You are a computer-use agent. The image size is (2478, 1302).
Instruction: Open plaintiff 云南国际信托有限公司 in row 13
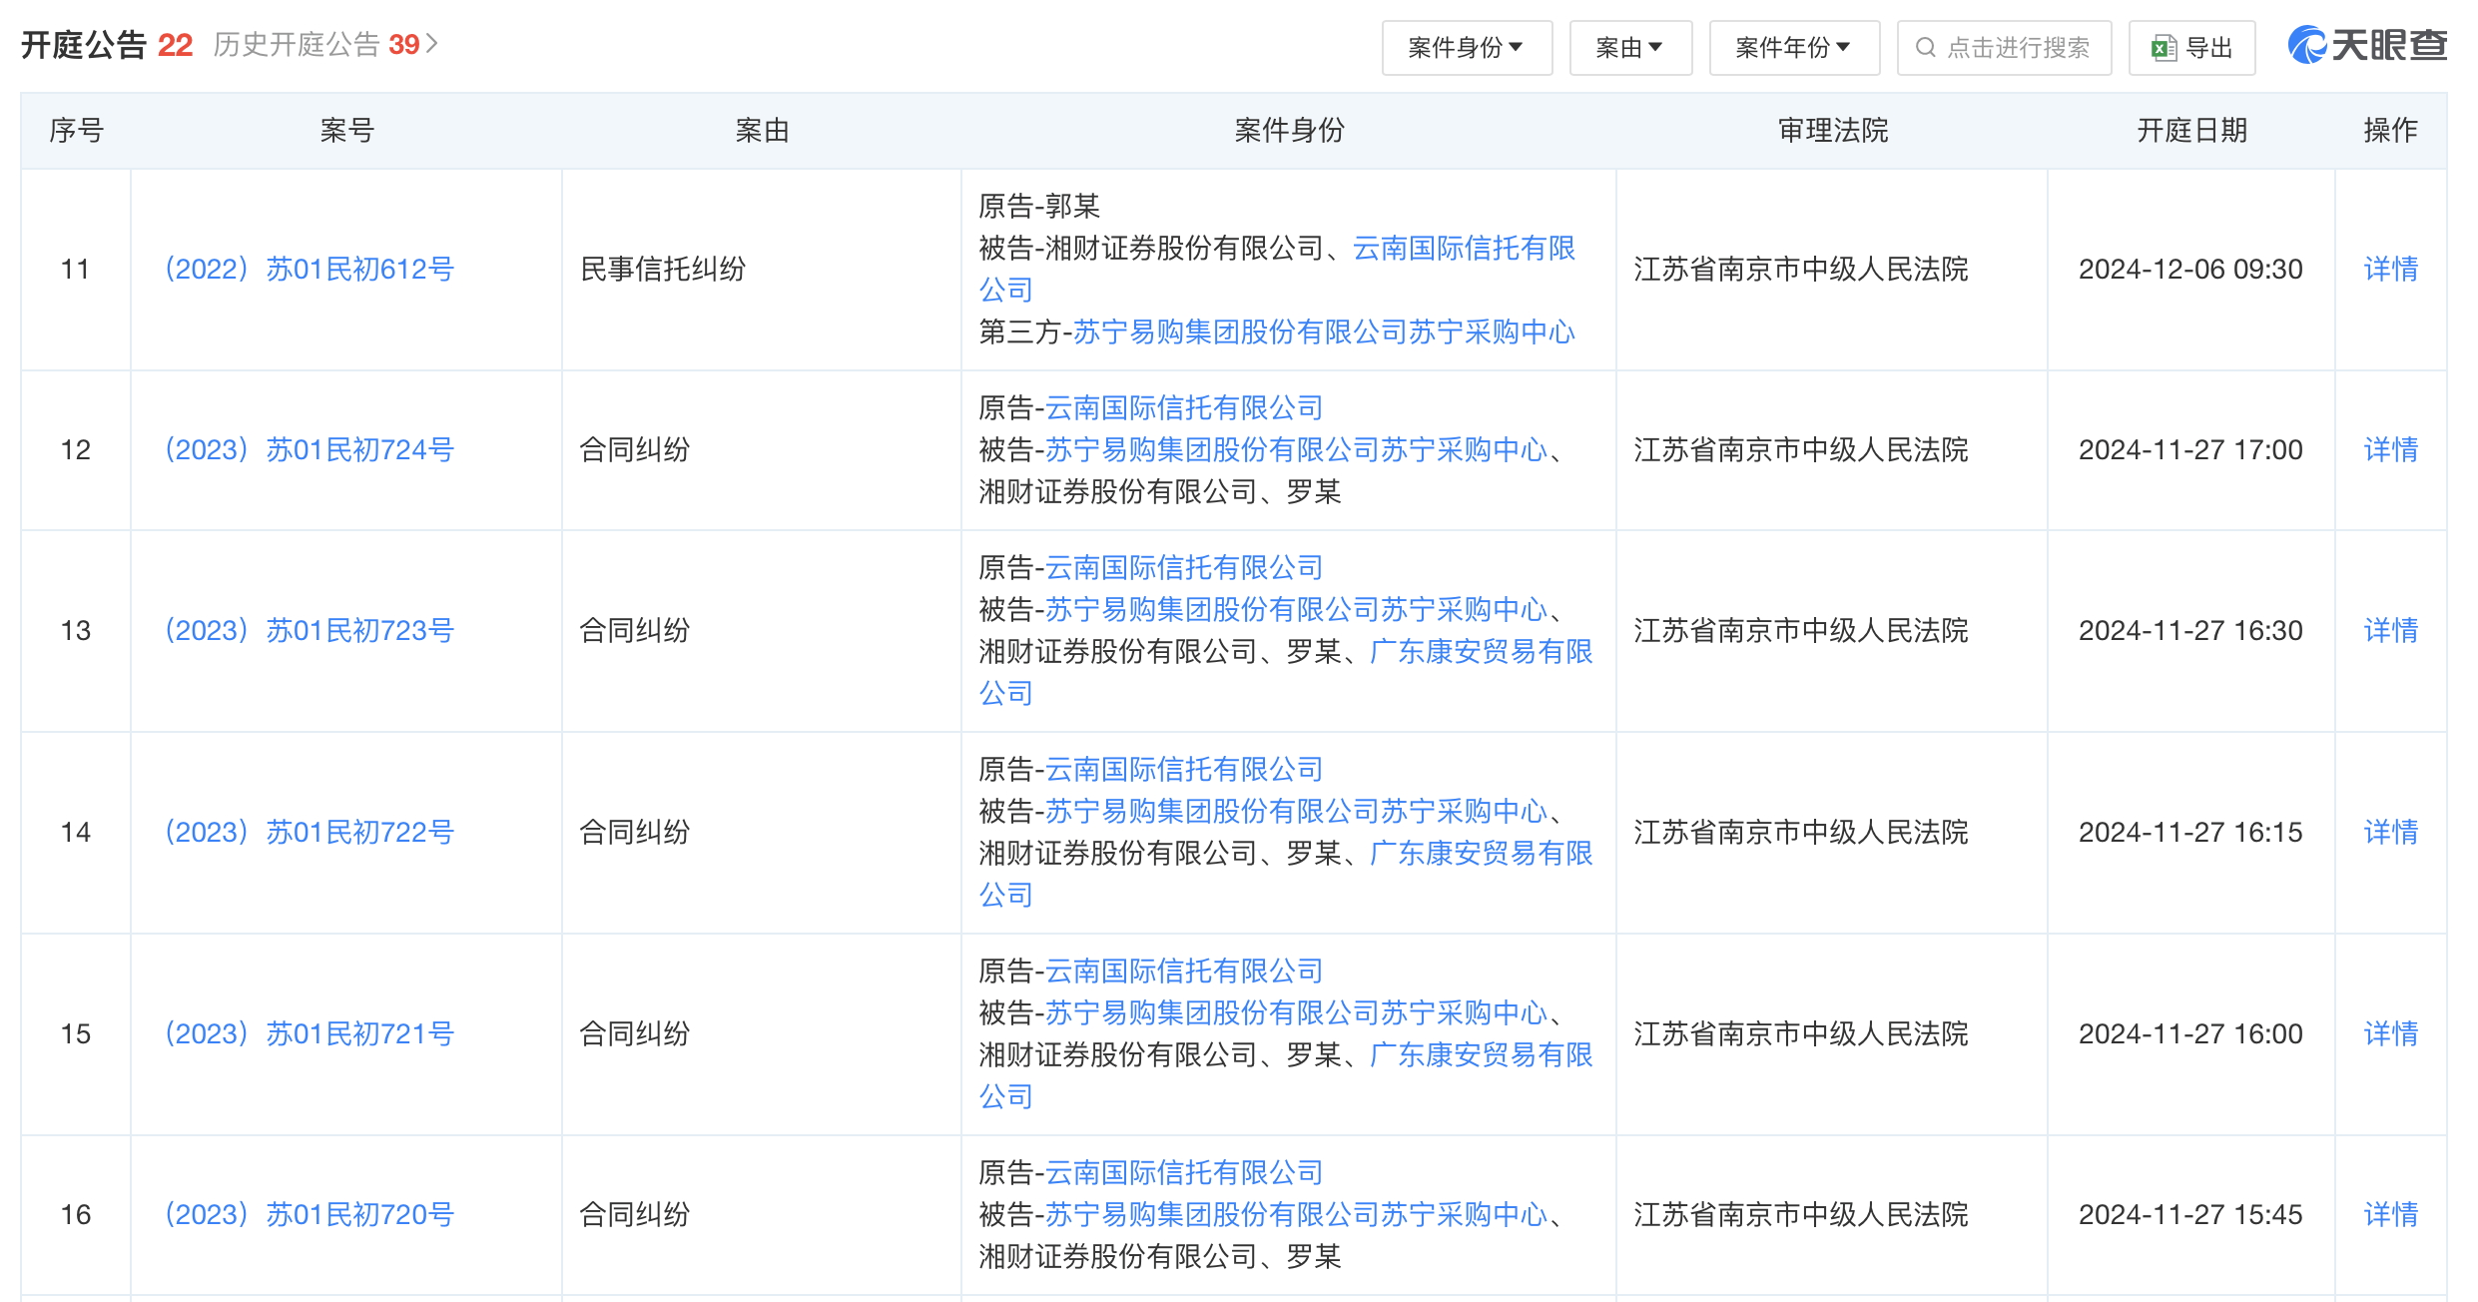tap(1184, 567)
